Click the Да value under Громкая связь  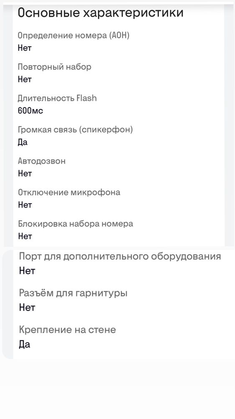coord(23,143)
